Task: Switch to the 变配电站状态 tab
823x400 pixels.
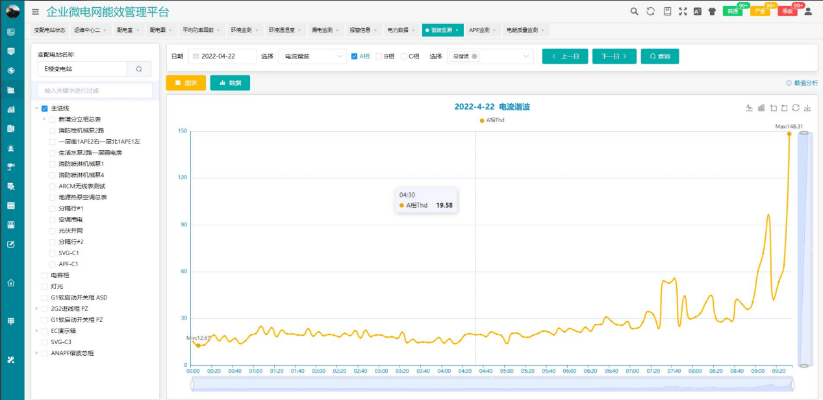Action: (x=49, y=30)
